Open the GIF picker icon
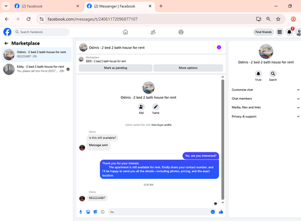The width and height of the screenshot is (301, 221). tap(102, 212)
